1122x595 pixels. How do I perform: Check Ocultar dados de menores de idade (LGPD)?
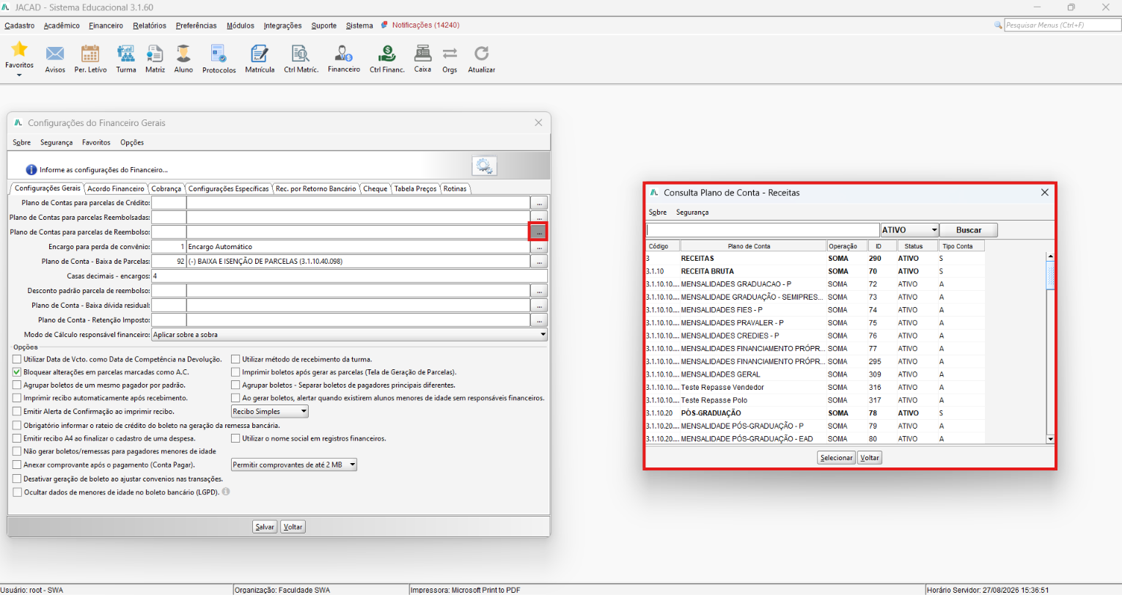pyautogui.click(x=17, y=492)
